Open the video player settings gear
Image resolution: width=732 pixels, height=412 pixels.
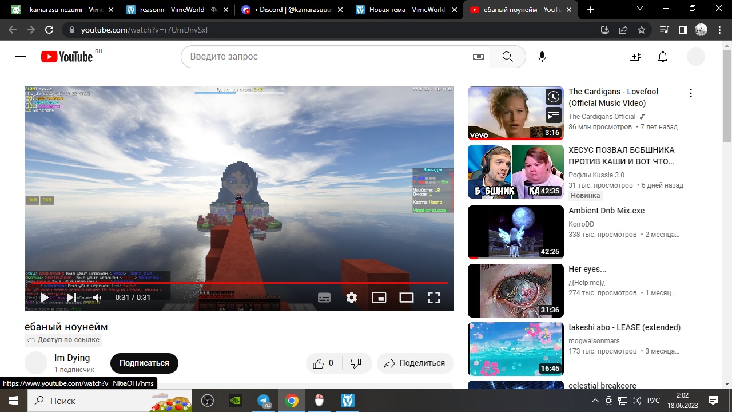click(352, 298)
